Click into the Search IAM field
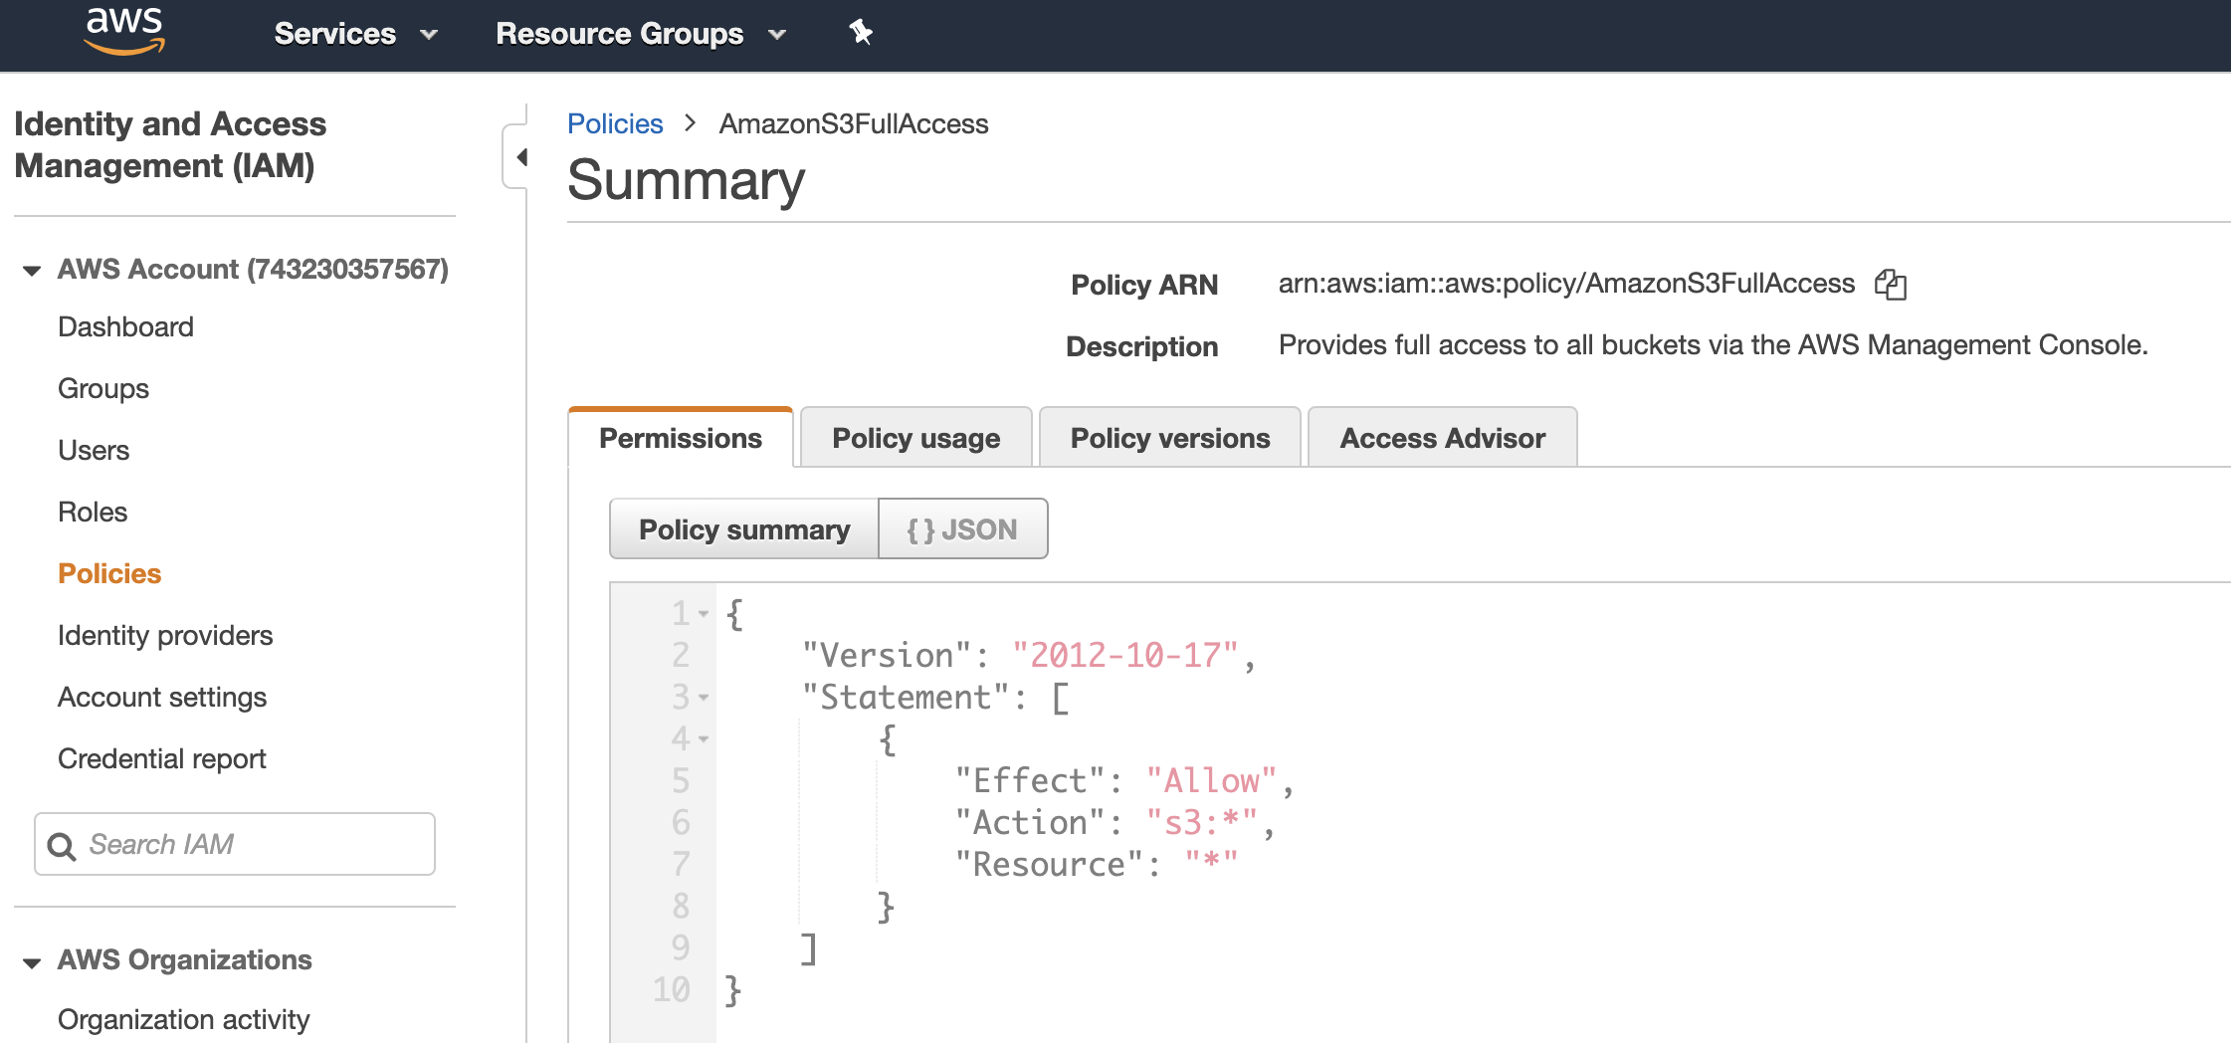This screenshot has width=2231, height=1043. 254,844
